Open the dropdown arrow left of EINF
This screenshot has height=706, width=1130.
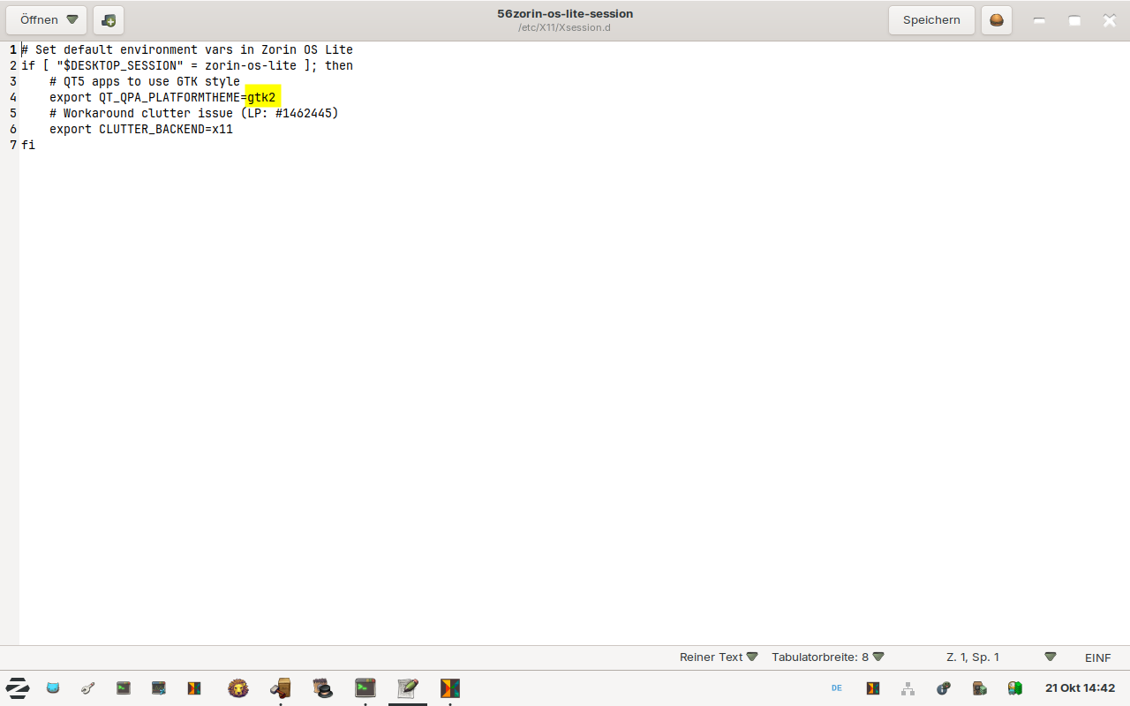tap(1050, 657)
